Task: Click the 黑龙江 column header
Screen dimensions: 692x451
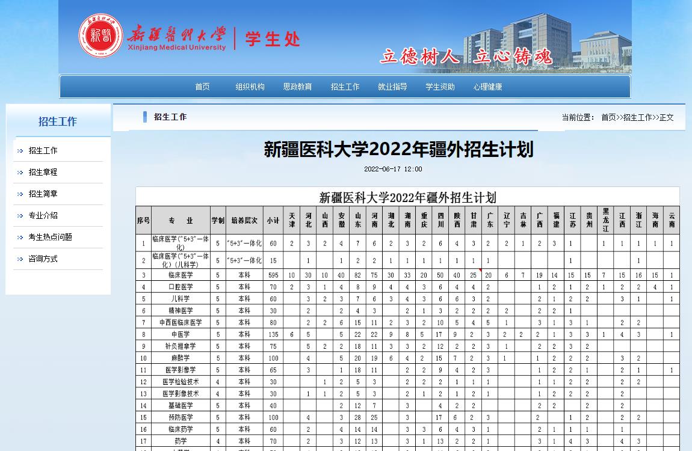Action: pos(605,220)
